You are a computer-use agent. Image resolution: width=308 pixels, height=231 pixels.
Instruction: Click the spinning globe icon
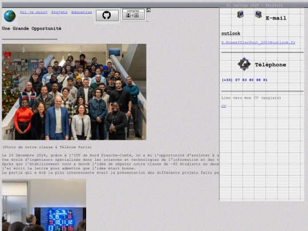coord(10,16)
